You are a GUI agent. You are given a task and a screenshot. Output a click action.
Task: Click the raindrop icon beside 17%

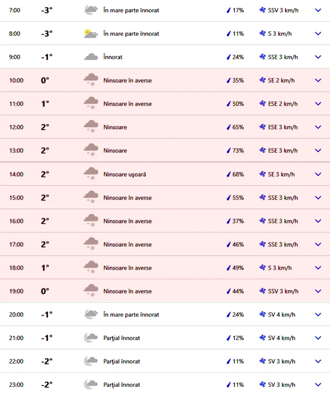tap(229, 10)
